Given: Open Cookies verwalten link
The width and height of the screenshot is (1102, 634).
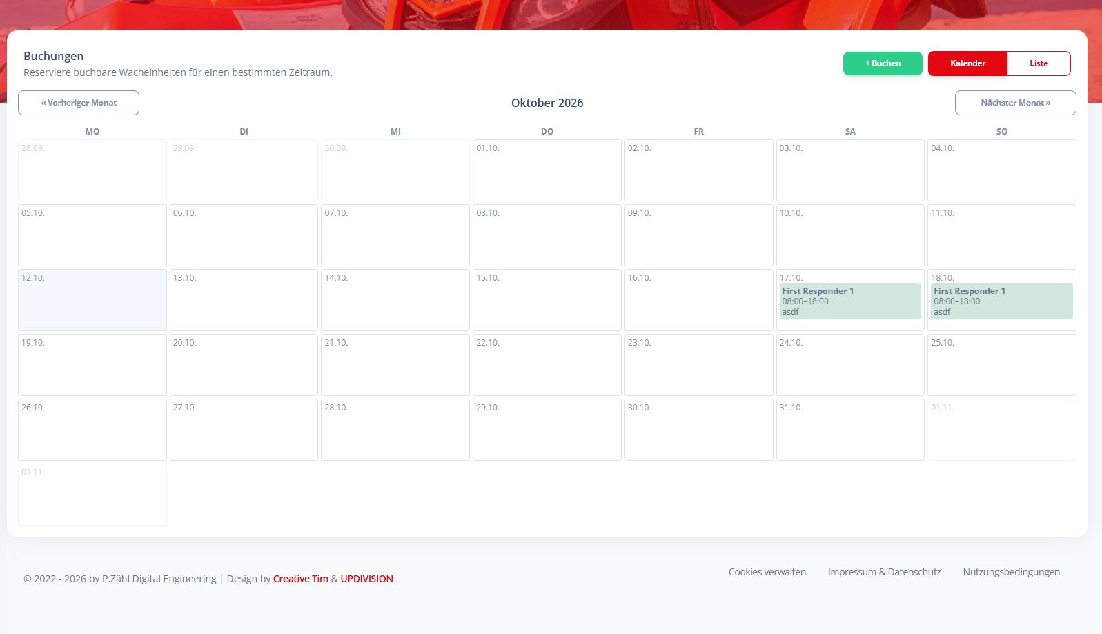Looking at the screenshot, I should pyautogui.click(x=767, y=572).
